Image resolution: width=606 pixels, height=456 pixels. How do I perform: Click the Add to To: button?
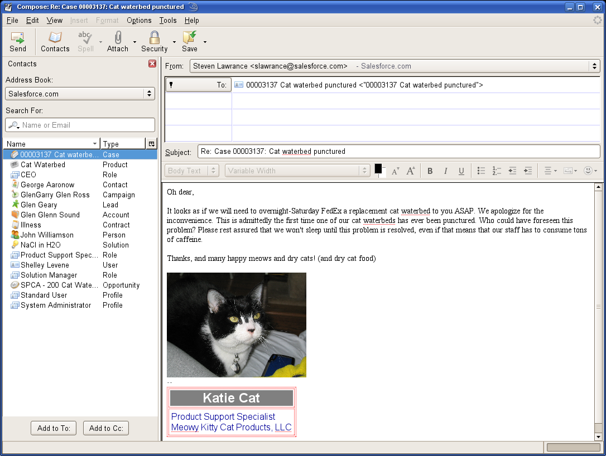pos(54,428)
